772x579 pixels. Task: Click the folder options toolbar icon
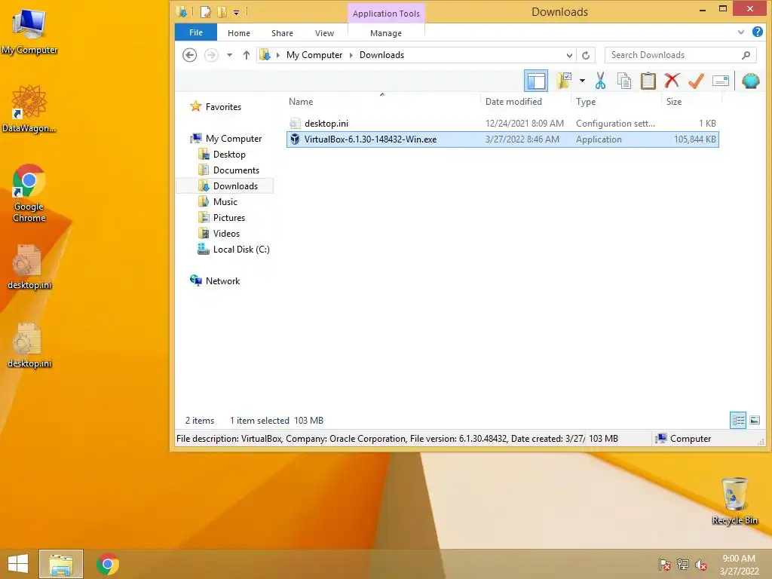coord(564,81)
